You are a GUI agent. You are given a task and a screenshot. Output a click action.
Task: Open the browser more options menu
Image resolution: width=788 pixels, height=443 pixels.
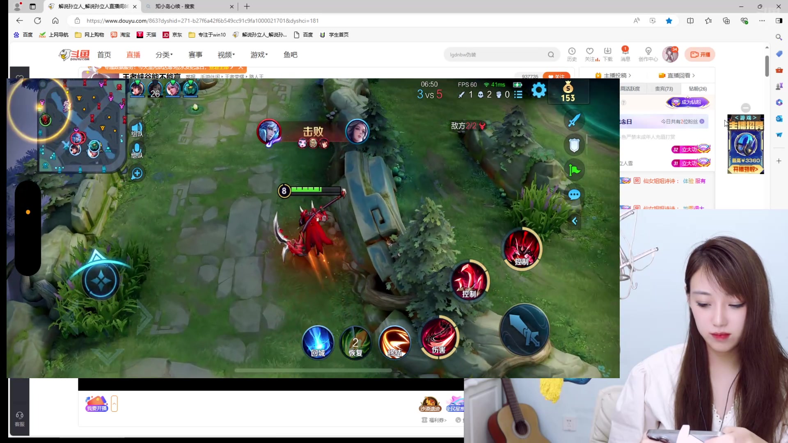click(x=762, y=21)
